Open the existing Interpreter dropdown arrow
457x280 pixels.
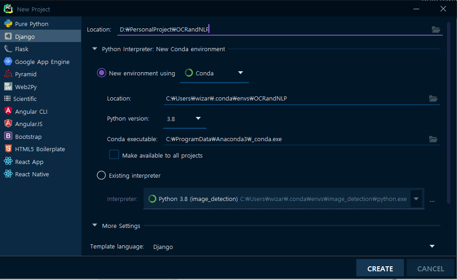[416, 199]
